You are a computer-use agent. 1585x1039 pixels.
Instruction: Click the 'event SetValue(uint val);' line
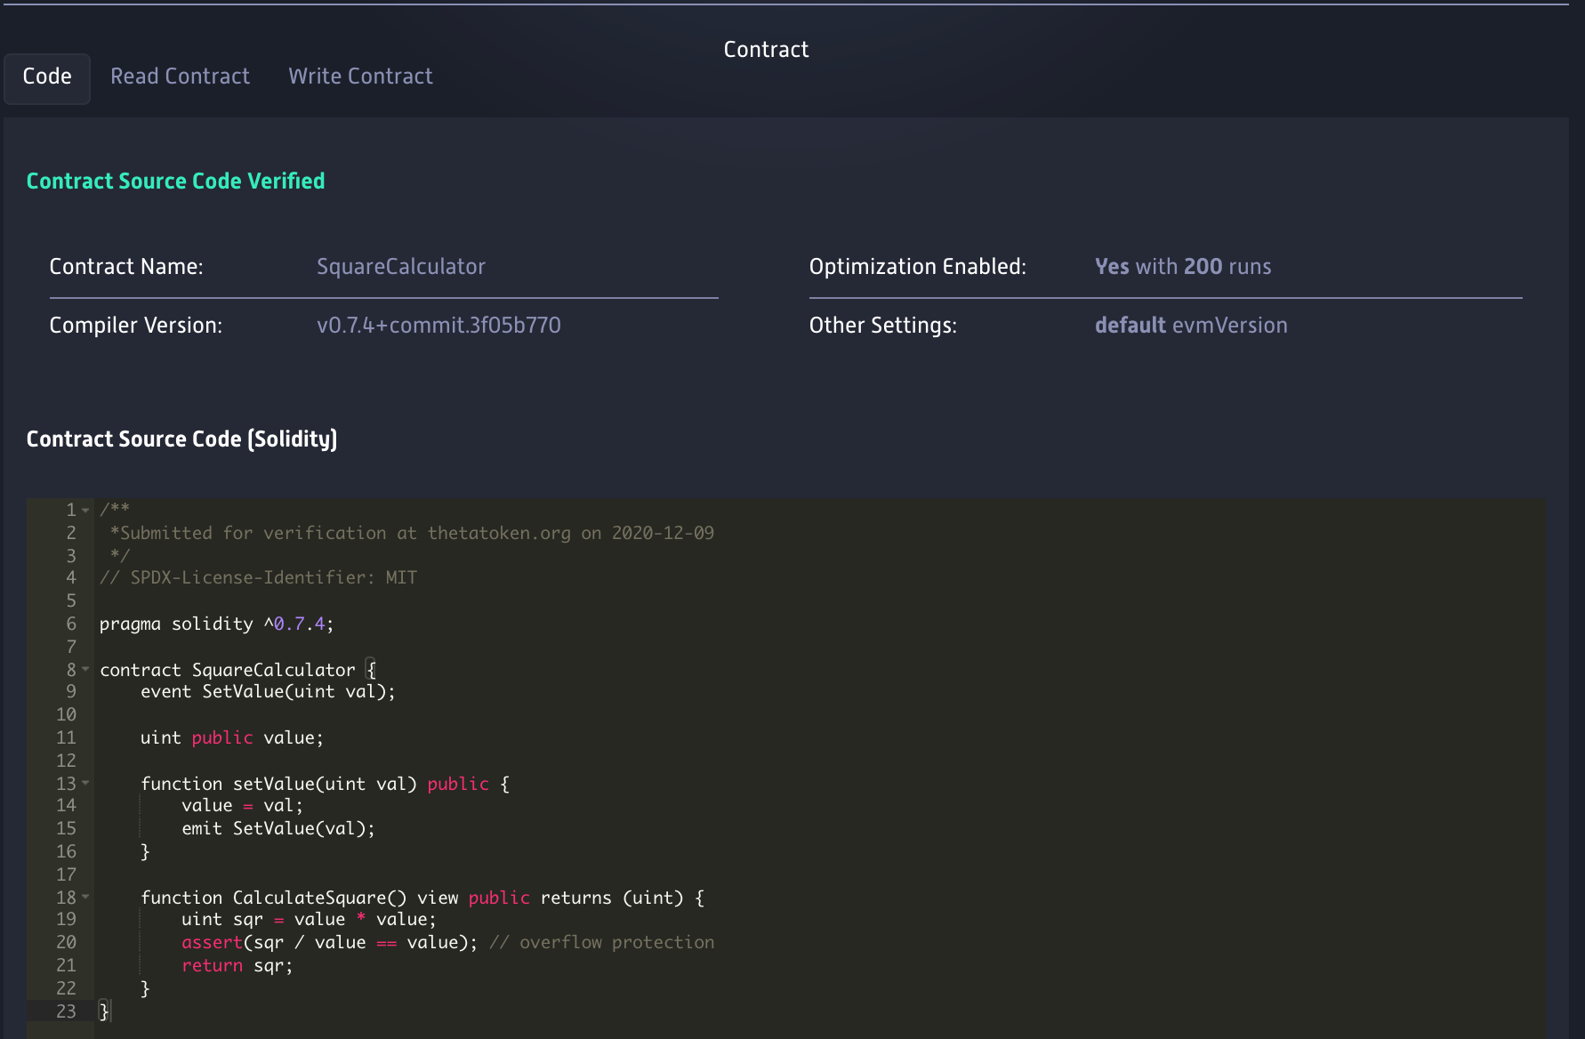tap(268, 692)
